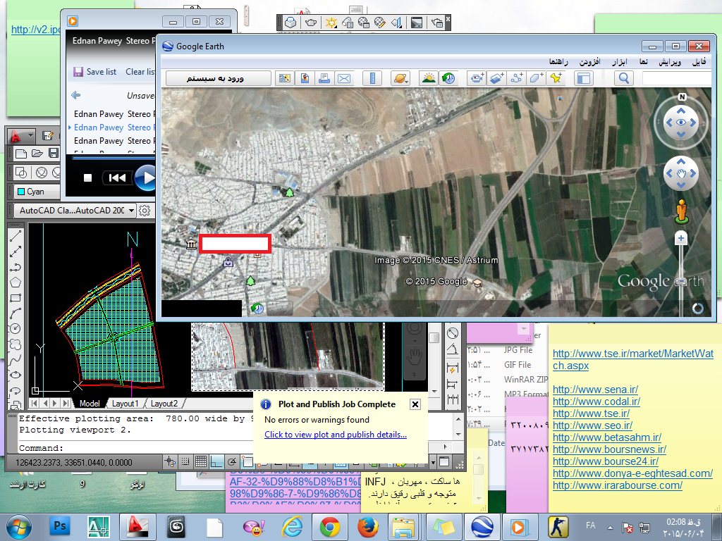Open the www.boursnews.ir link
Viewport: 722px width, 541px height.
(609, 449)
